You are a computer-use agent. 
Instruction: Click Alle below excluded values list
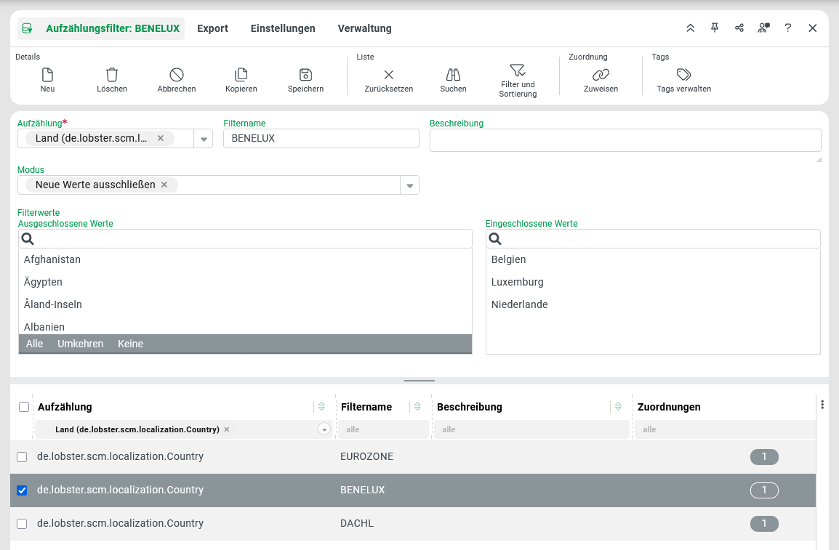coord(34,344)
